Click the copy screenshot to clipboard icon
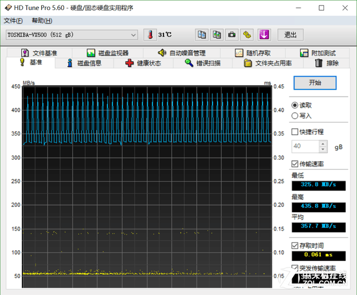357x295 pixels. (x=216, y=35)
